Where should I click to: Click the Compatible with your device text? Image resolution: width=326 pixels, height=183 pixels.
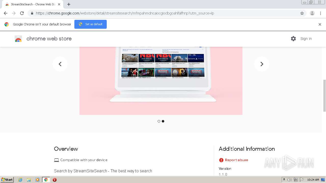[x=84, y=160]
